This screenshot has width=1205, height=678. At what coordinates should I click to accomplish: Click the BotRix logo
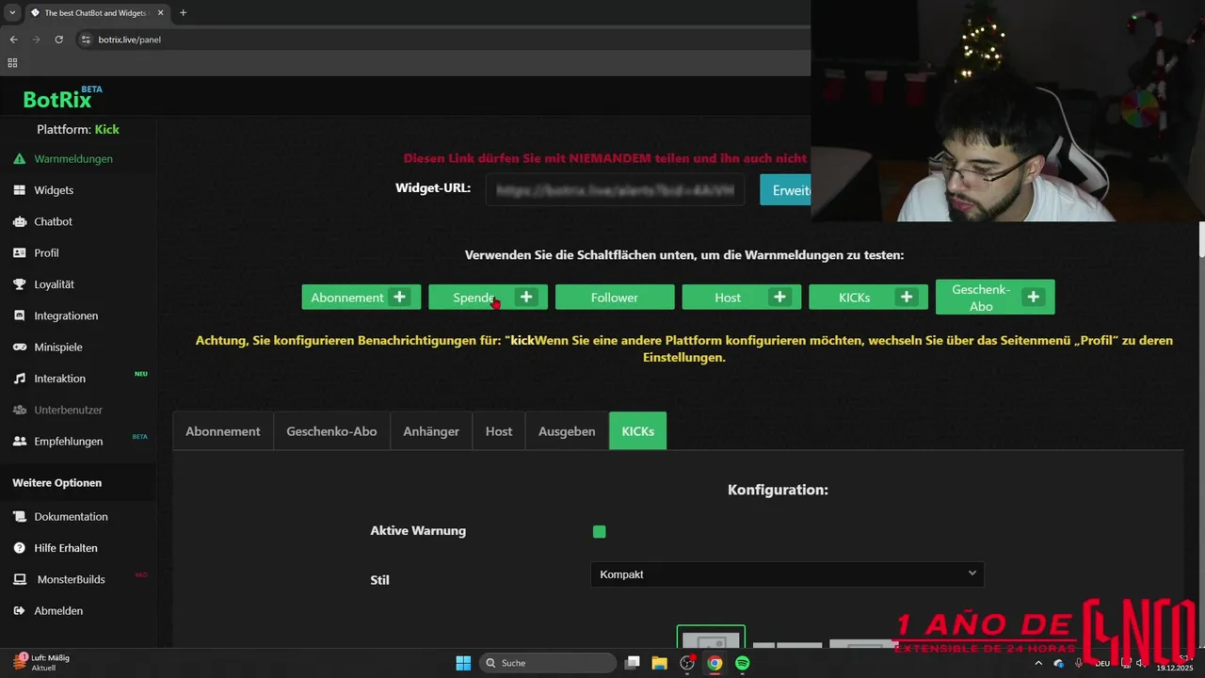[x=62, y=98]
